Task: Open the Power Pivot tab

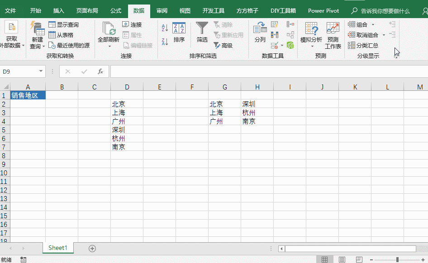Action: tap(323, 11)
